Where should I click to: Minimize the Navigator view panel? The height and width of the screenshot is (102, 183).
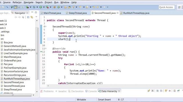click(32, 12)
